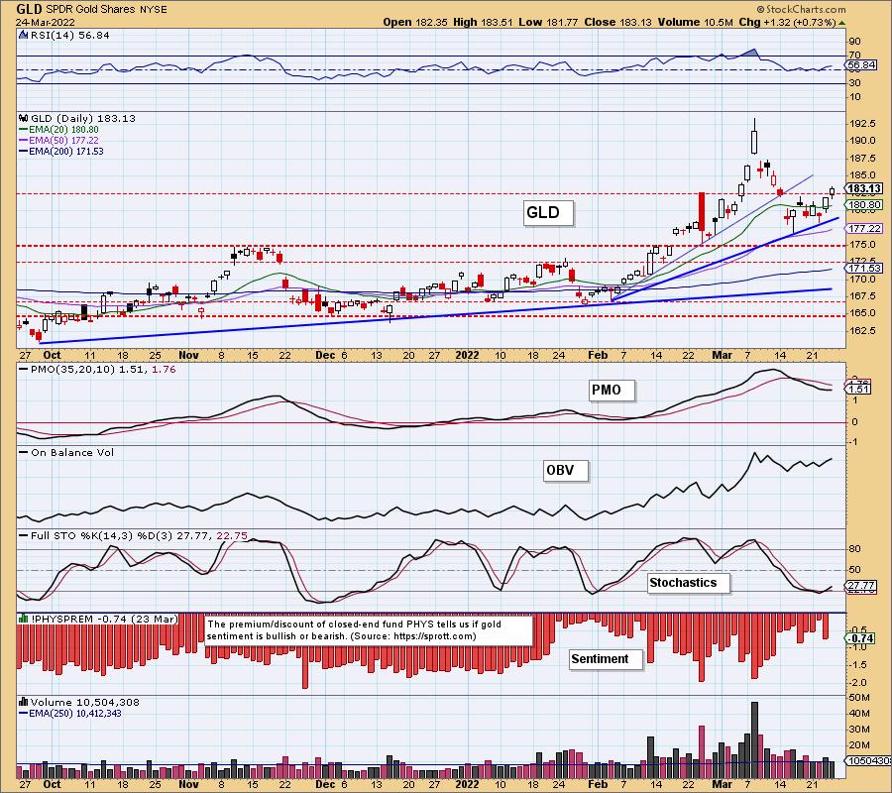Click the 183.13 last price tag
Viewport: 892px width, 793px height.
tap(864, 189)
